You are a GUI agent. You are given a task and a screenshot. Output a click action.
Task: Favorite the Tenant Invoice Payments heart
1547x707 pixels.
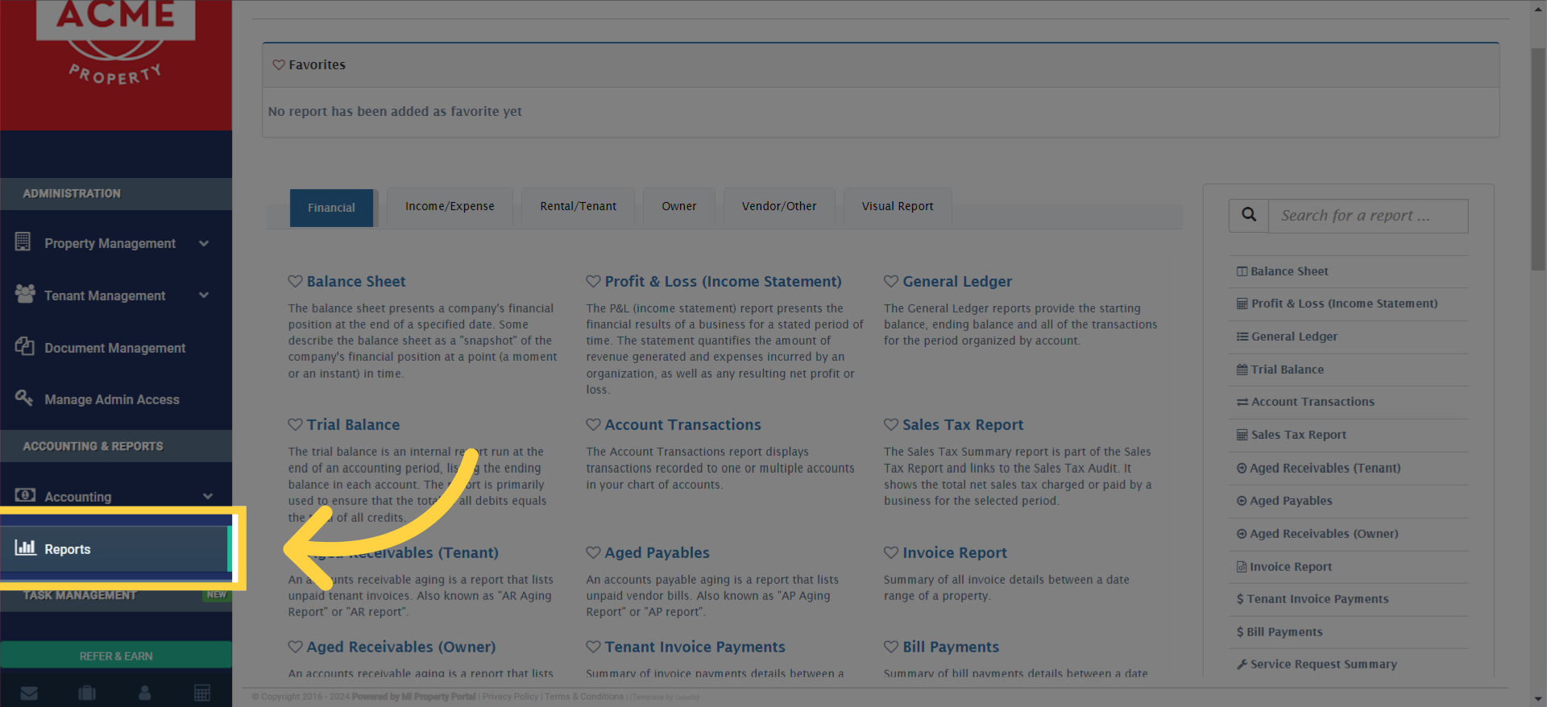594,647
